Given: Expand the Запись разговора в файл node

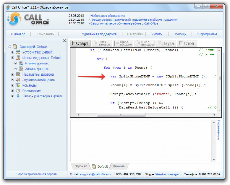Looking at the screenshot, I should pyautogui.click(x=13, y=96).
